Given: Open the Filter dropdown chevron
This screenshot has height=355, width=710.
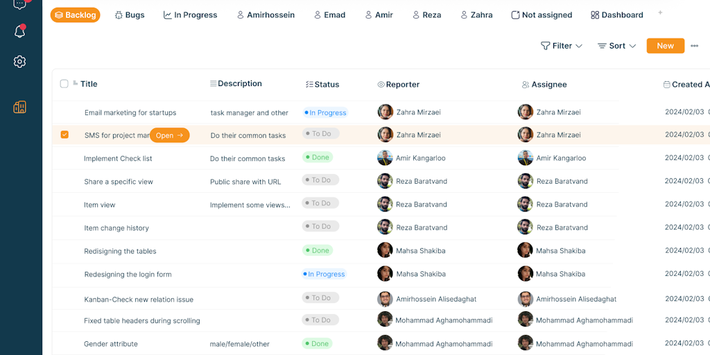Looking at the screenshot, I should pyautogui.click(x=579, y=46).
